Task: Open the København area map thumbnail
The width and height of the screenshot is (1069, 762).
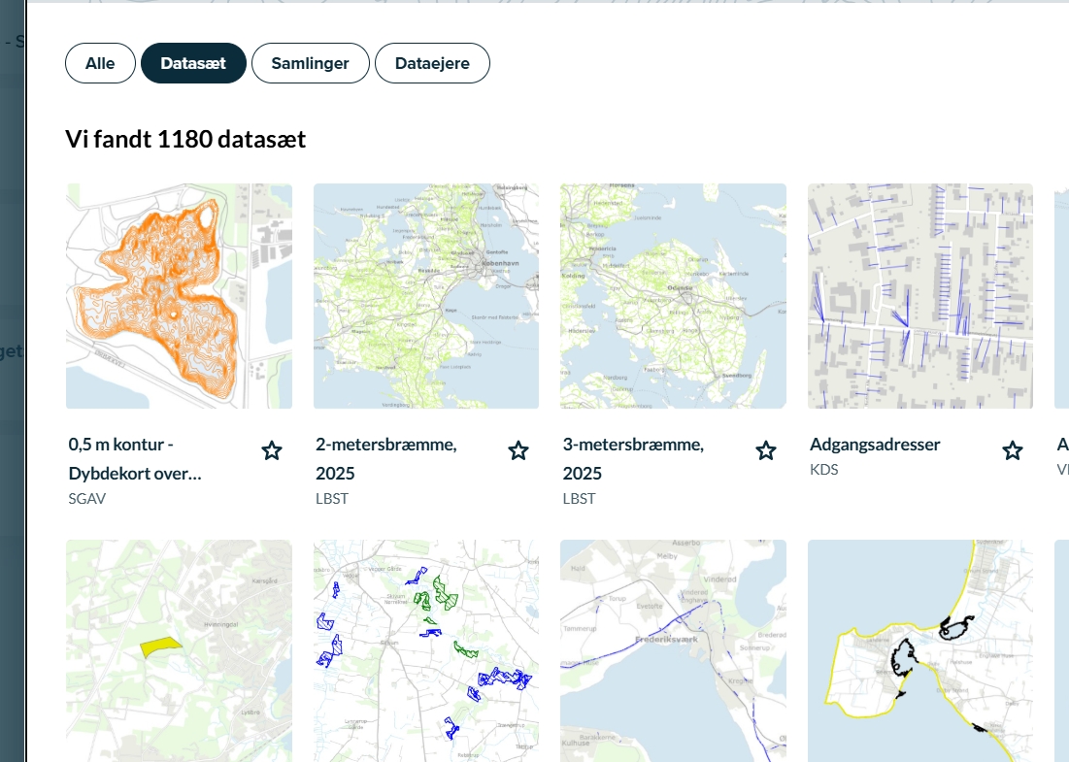Action: 426,296
